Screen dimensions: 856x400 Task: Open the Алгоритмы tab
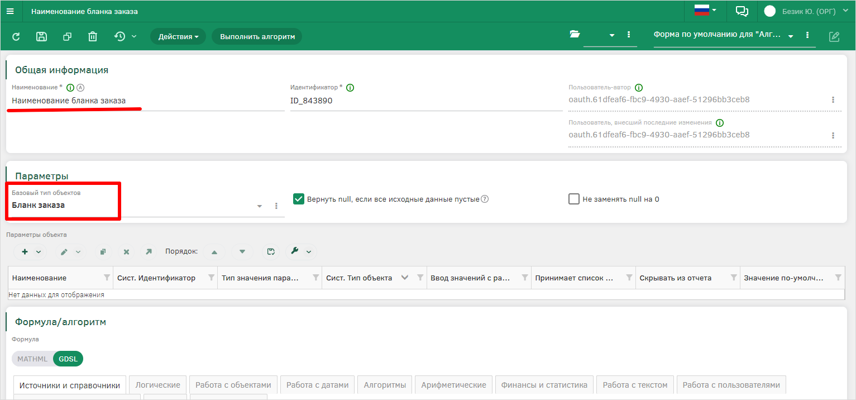(385, 385)
